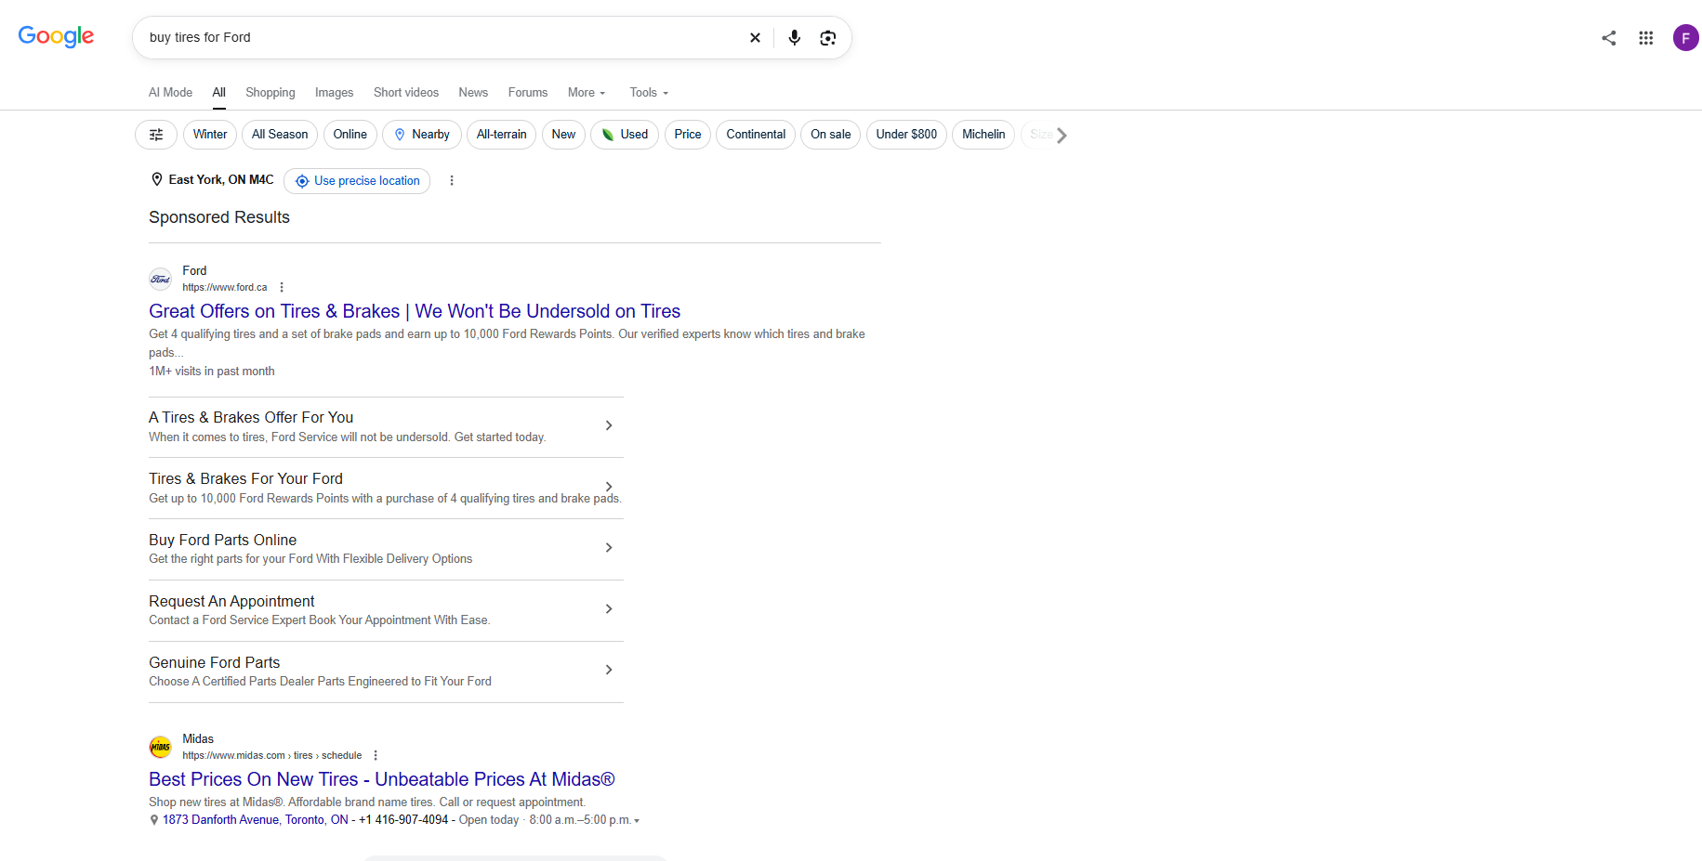Clear the search box with X icon
Screen dimensions: 1702x861
(755, 38)
